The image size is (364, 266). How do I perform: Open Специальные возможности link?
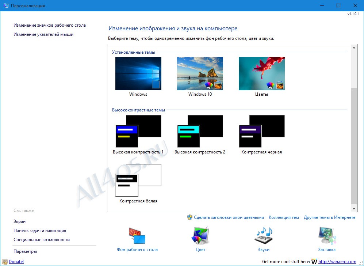42,240
